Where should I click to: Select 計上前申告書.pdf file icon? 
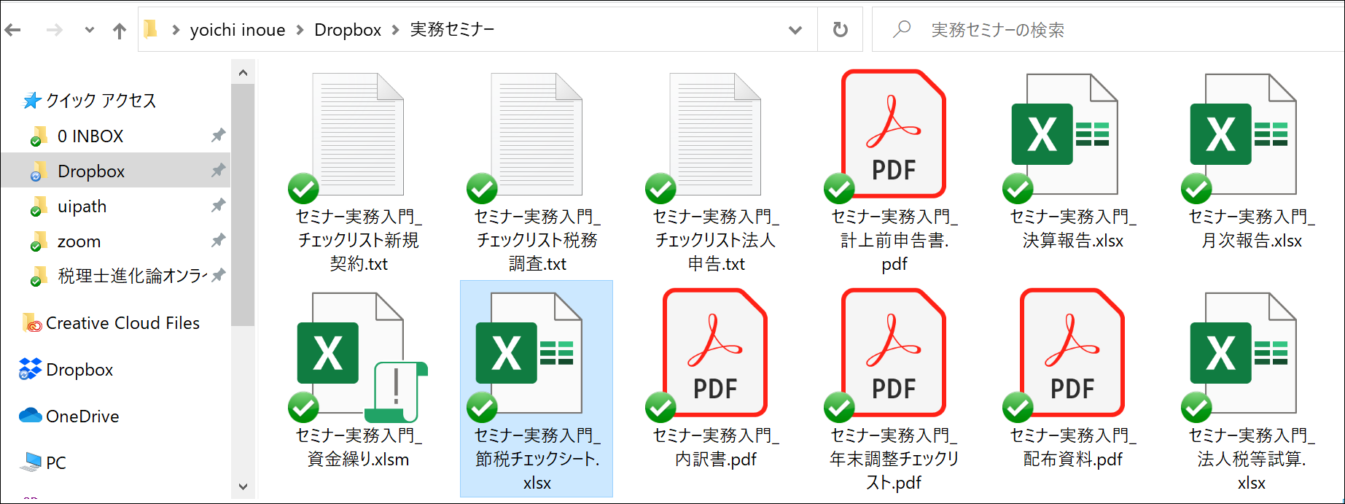[893, 134]
